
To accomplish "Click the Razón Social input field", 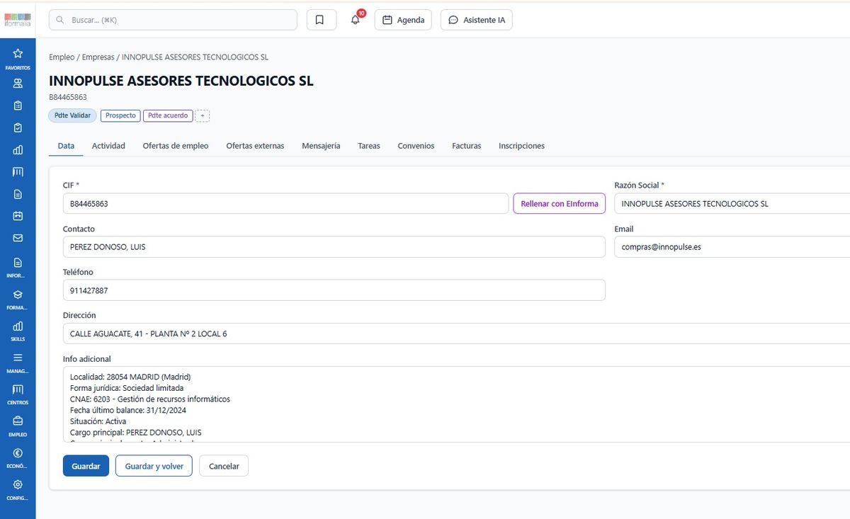I will [732, 204].
